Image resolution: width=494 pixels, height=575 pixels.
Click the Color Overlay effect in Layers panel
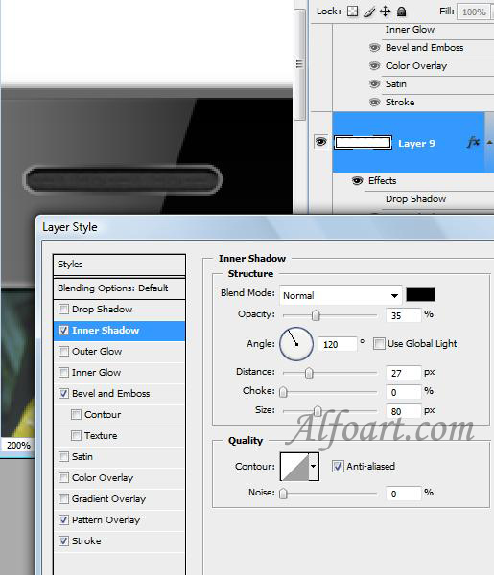pos(416,66)
